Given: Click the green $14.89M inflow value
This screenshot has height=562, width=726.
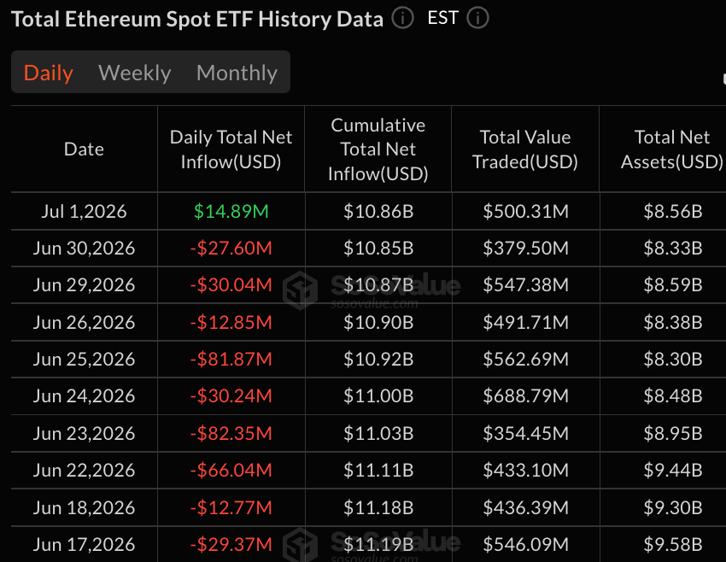Looking at the screenshot, I should [231, 212].
